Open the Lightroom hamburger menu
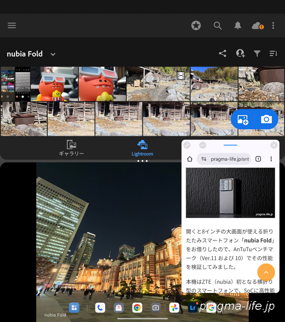Screen dimensions: 285x322 pos(12,25)
